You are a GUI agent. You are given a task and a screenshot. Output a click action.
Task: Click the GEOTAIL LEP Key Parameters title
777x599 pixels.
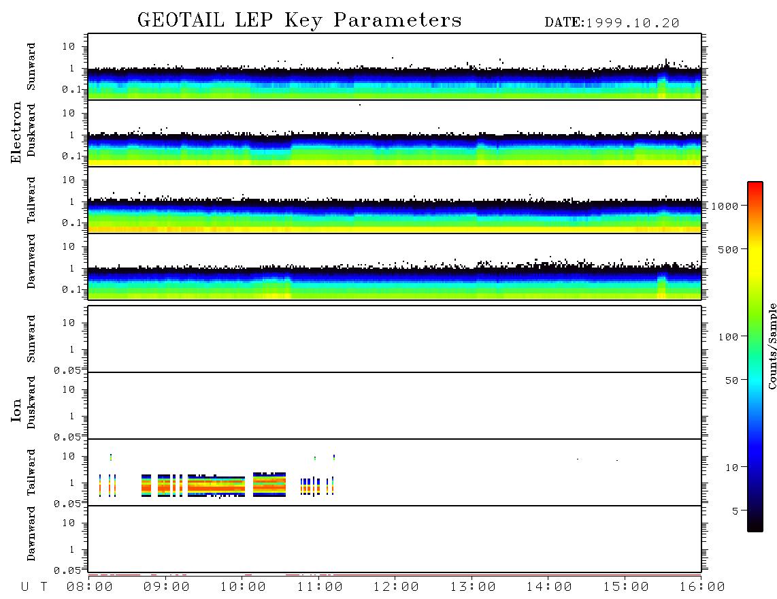(x=299, y=21)
